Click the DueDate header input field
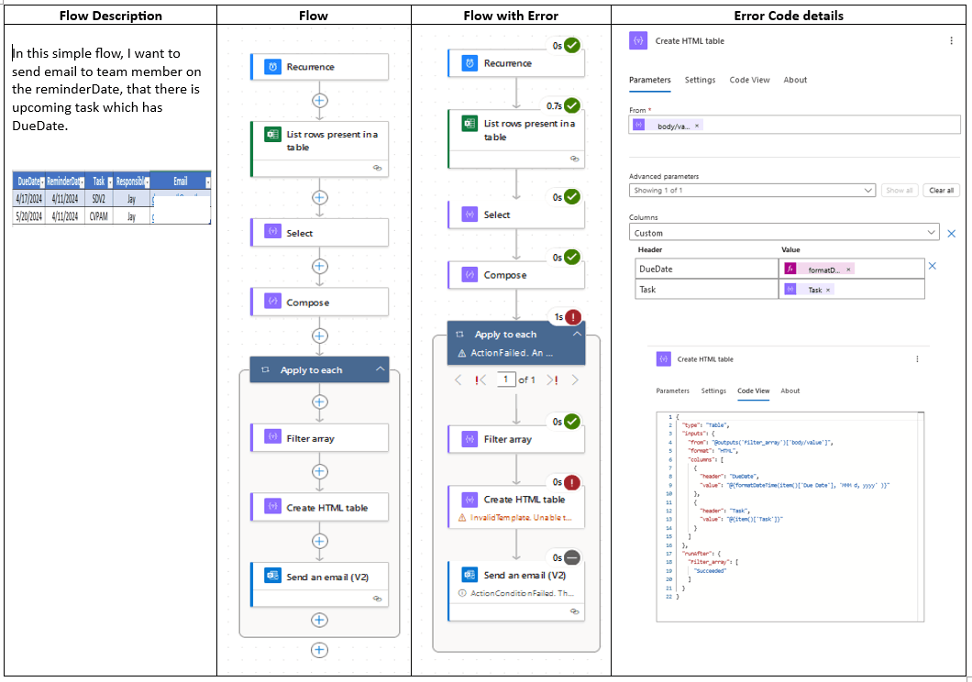This screenshot has height=682, width=972. (707, 269)
